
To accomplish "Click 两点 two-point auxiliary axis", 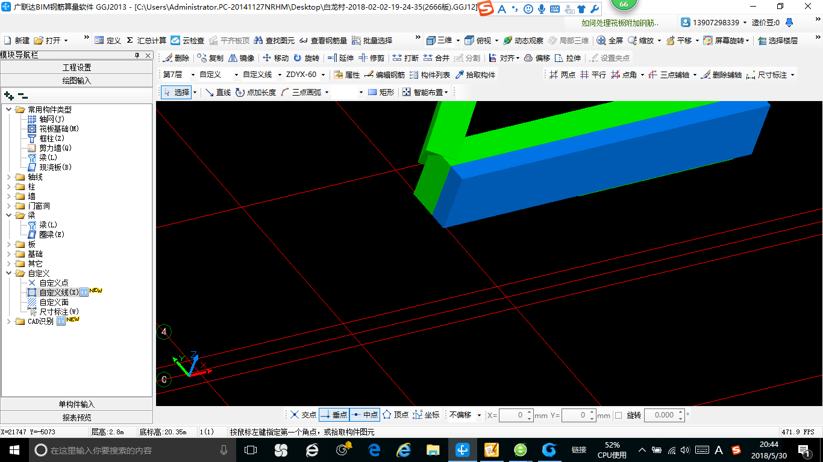I will 562,75.
